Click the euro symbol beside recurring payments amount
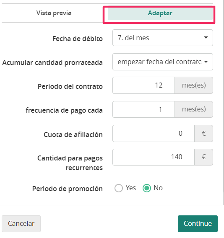This screenshot has height=238, width=224. [203, 157]
